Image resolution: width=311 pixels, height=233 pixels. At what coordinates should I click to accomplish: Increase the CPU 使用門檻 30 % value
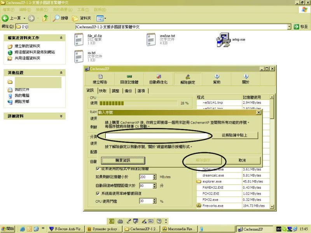point(154,200)
